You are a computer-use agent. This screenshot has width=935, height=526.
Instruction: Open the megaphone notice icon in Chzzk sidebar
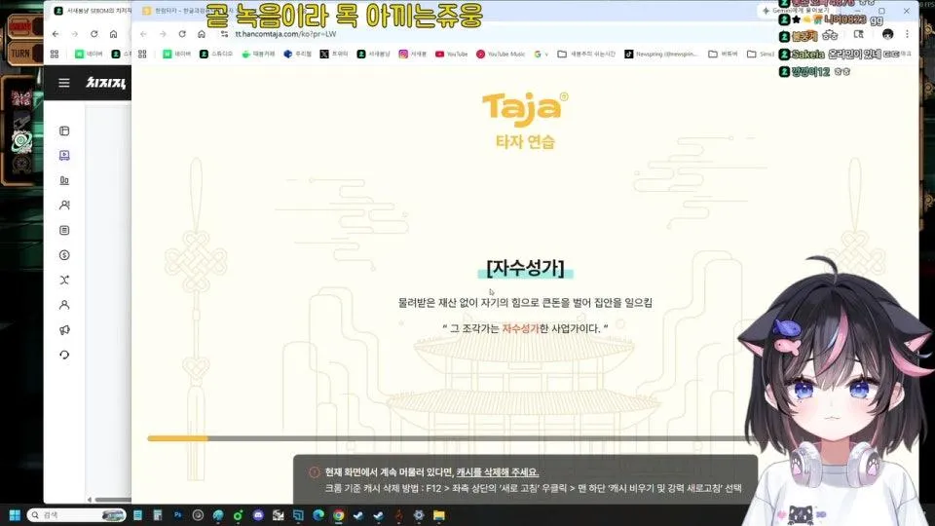click(64, 330)
